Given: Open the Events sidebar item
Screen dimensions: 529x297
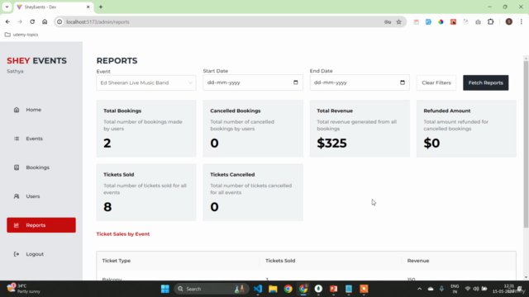Looking at the screenshot, I should (41, 139).
